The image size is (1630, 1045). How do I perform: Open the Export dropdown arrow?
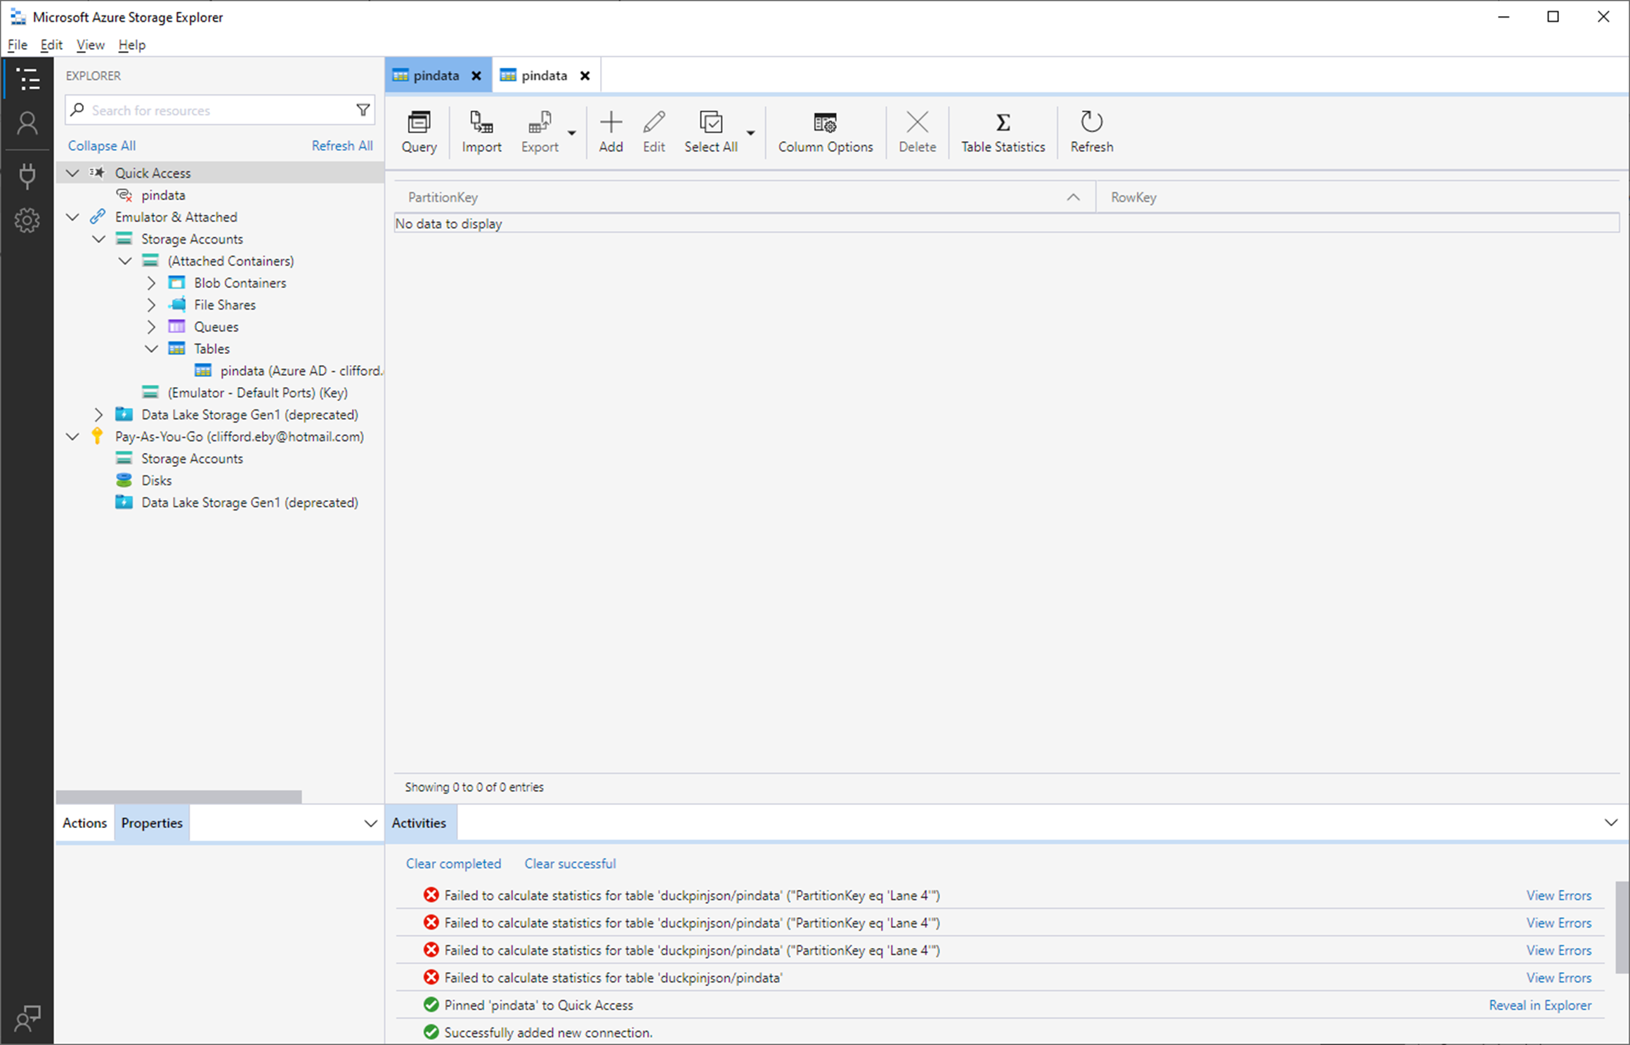[x=570, y=133]
